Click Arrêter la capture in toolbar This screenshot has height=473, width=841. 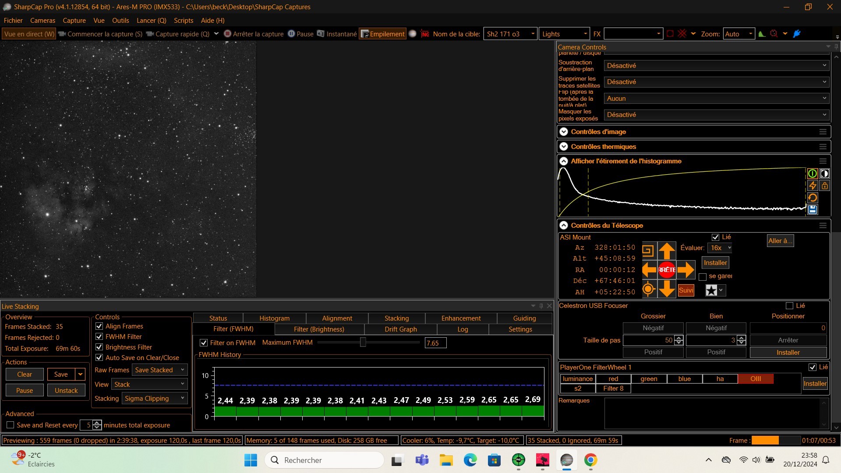(x=254, y=34)
